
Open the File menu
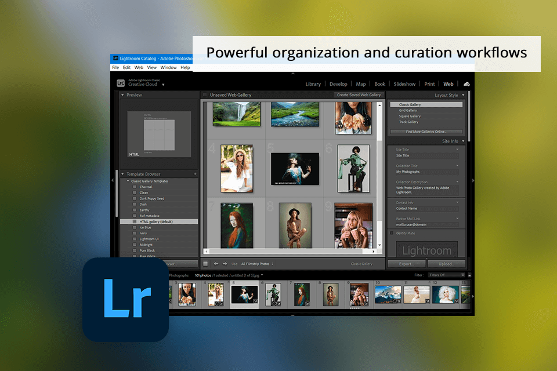click(x=115, y=67)
